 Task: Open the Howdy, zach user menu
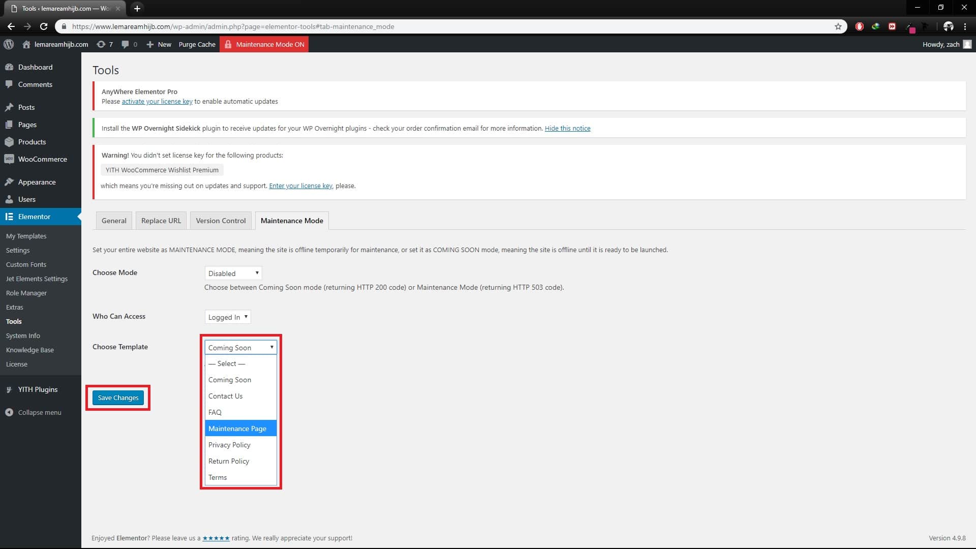click(947, 44)
